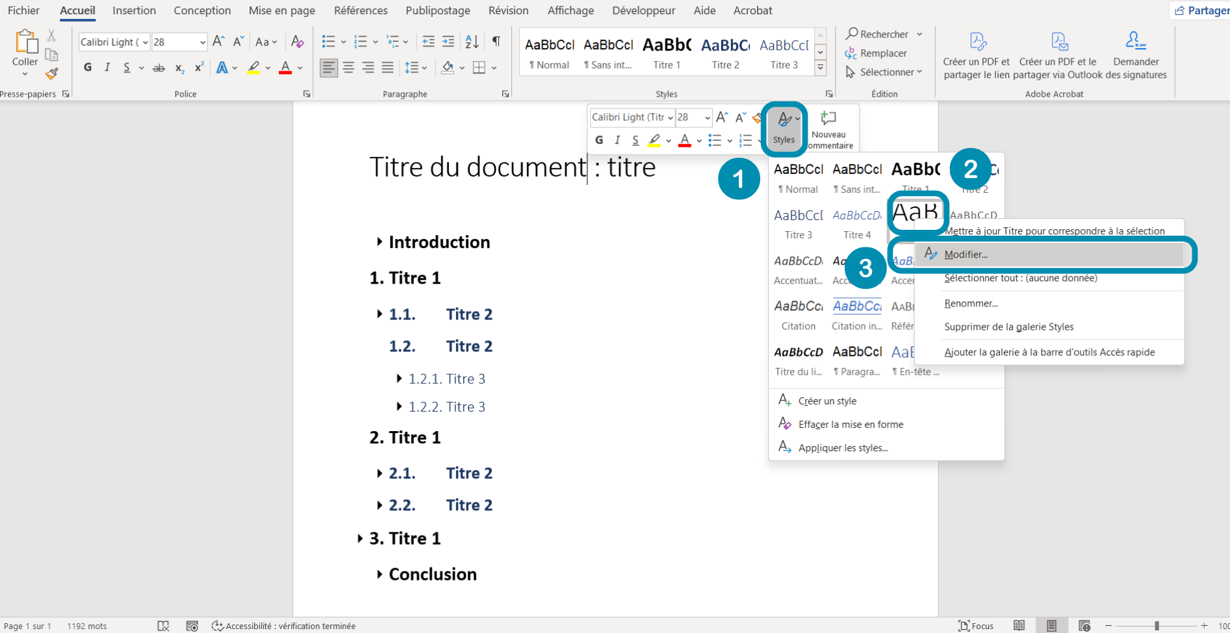Show paragraph marks with pilcrow icon

click(x=496, y=42)
